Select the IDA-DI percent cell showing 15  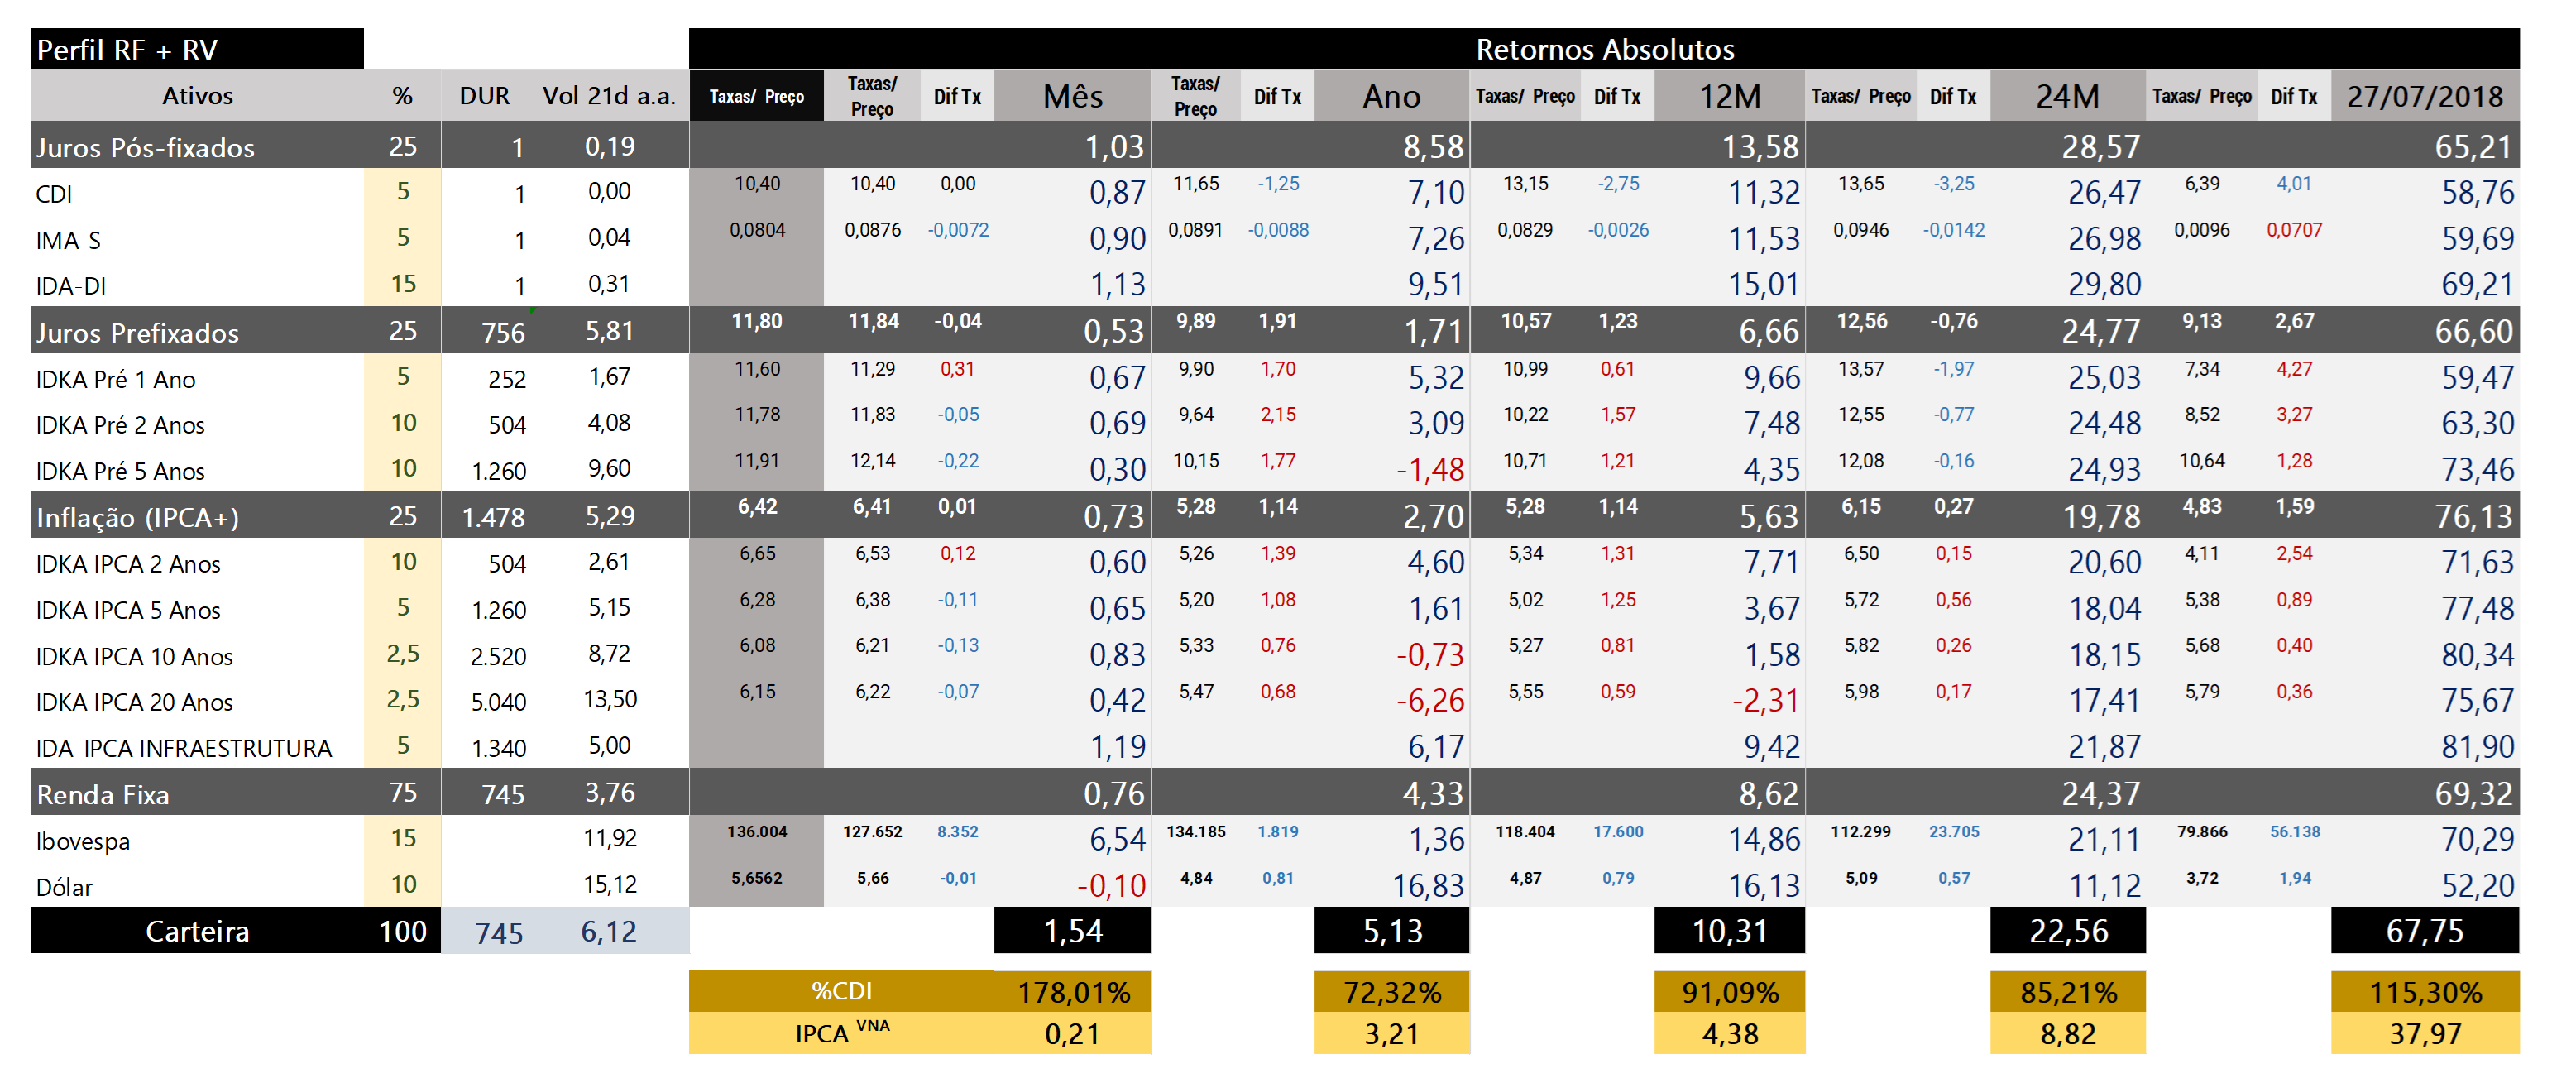click(402, 285)
